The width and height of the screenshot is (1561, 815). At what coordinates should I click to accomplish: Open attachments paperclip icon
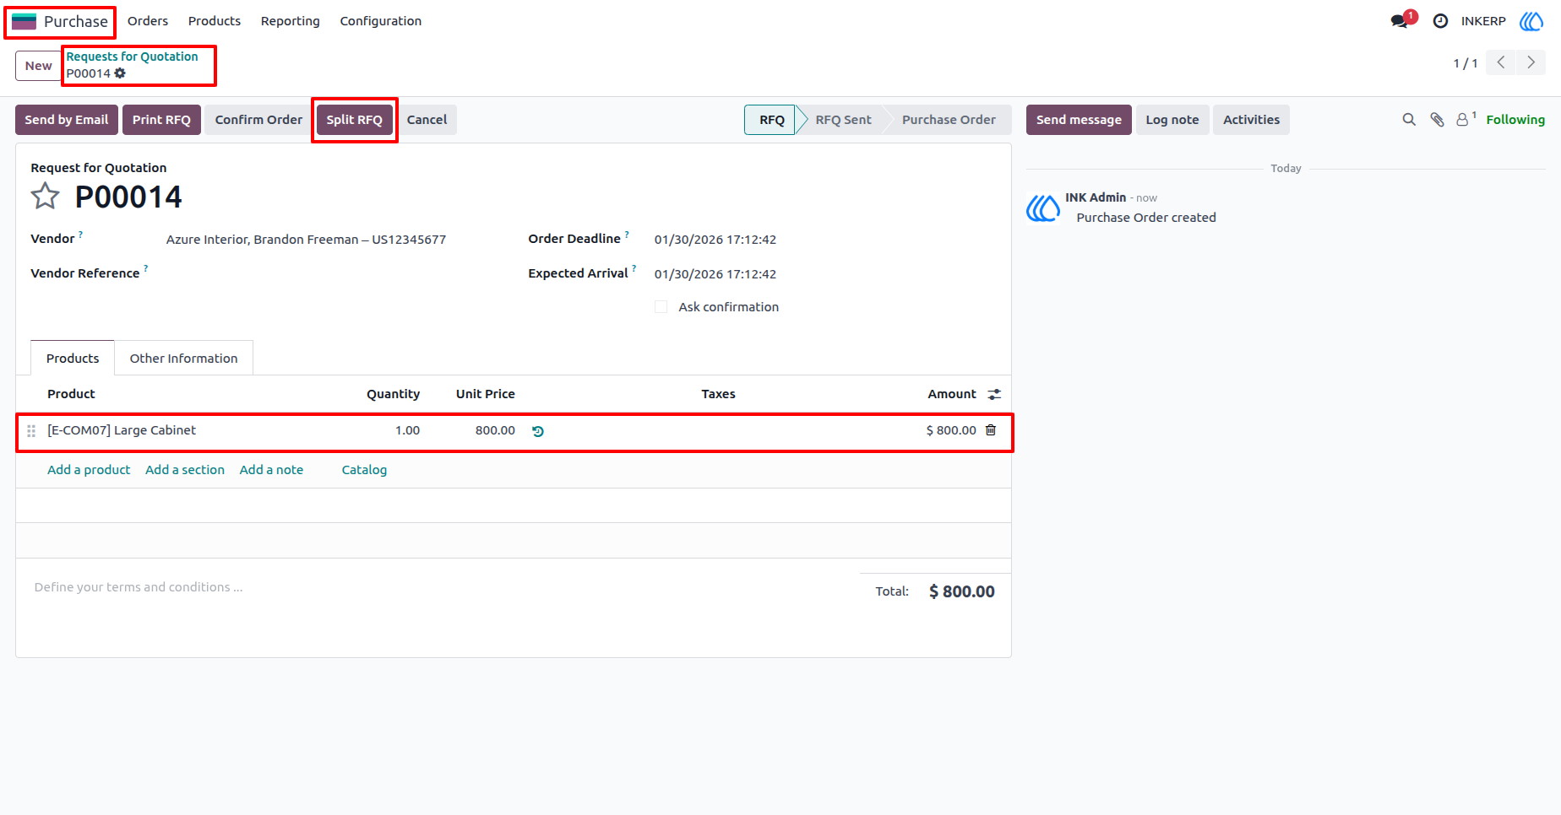1437,120
